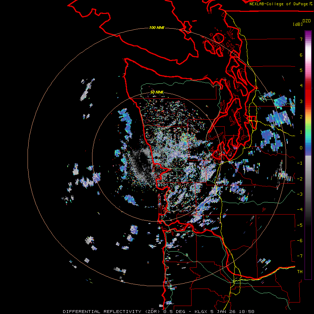Screen dimensions: 314x314
Task: Click the -4 value on the color scale
Action: tap(300, 210)
